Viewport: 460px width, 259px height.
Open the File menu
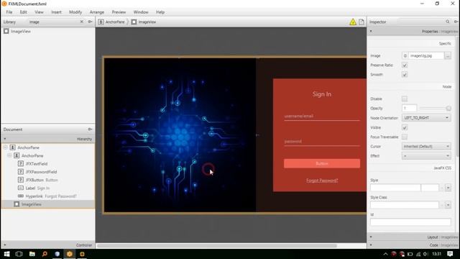coord(9,12)
